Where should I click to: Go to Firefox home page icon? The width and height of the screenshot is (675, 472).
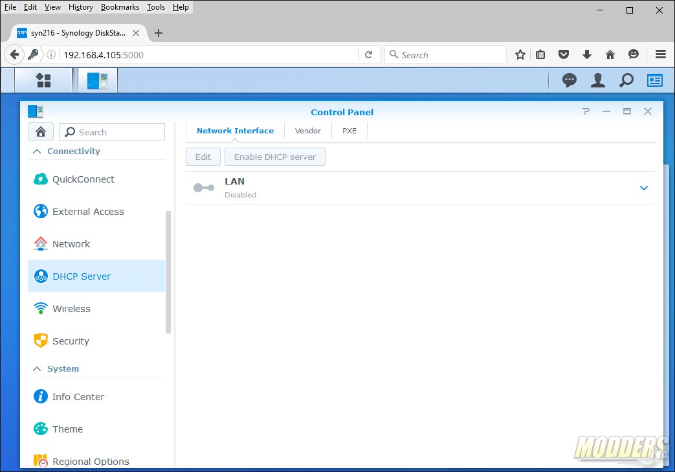[x=610, y=54]
